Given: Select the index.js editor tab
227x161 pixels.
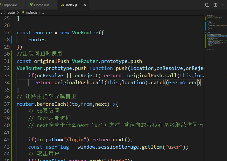Looking at the screenshot, I should coord(72,5).
